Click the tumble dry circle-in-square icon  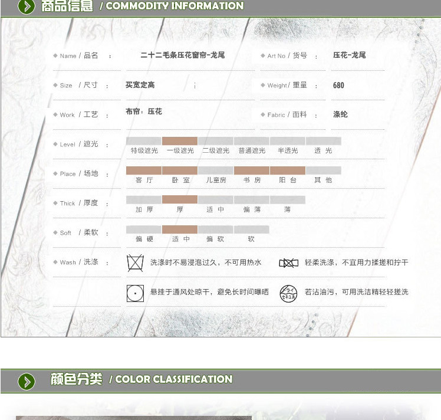pos(135,293)
